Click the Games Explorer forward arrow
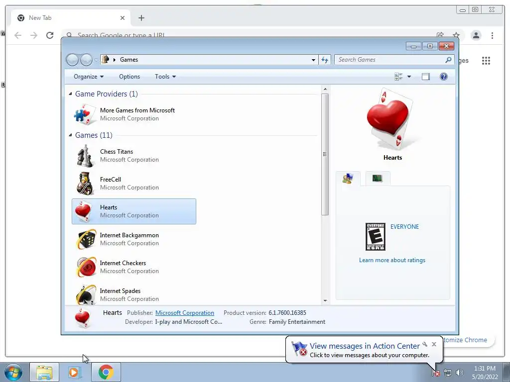Viewport: 510px width, 382px height. [86, 60]
